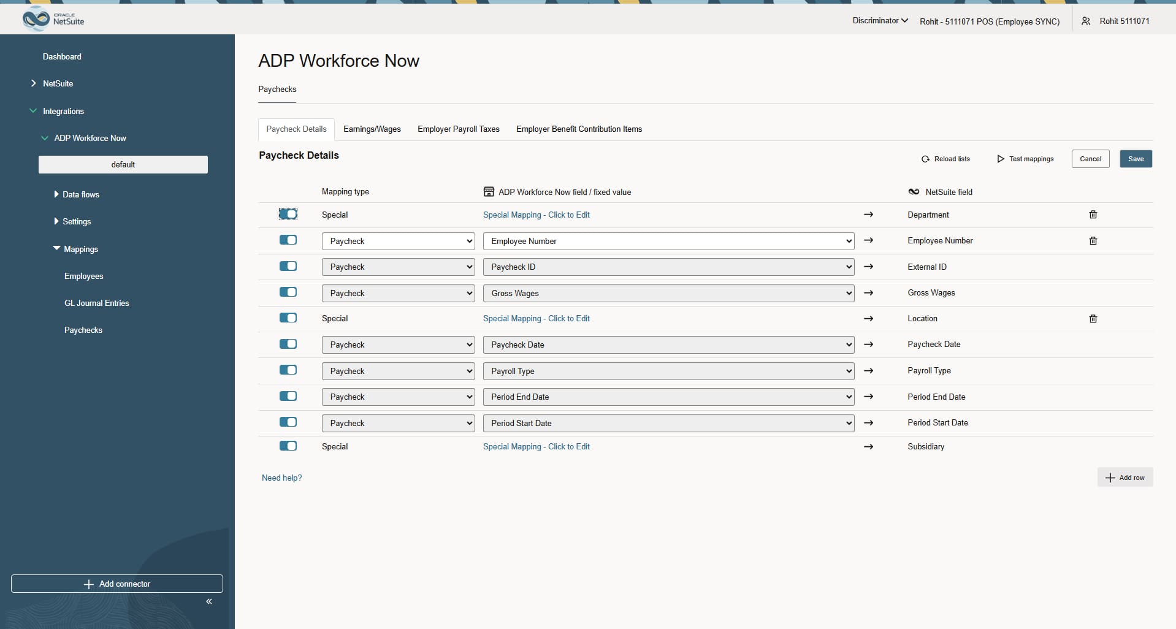Expand the NetSuite sidebar section
The height and width of the screenshot is (629, 1176).
tap(33, 83)
